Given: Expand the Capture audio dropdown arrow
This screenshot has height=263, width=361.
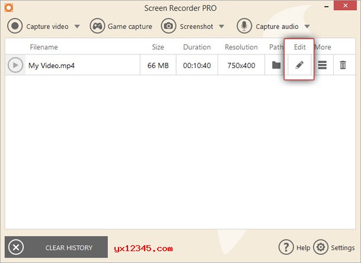Looking at the screenshot, I should pyautogui.click(x=307, y=27).
